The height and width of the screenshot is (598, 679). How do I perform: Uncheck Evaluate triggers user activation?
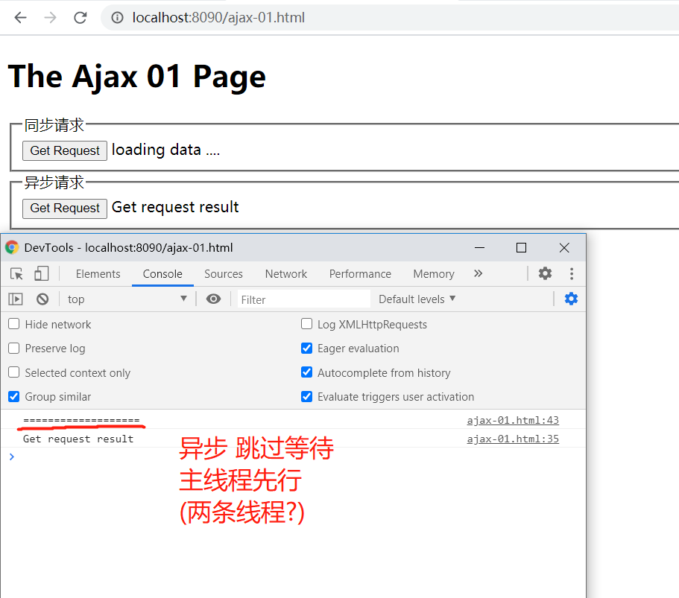[x=306, y=396]
